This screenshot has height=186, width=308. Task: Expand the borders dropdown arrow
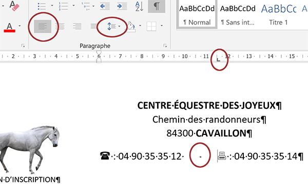pos(162,26)
